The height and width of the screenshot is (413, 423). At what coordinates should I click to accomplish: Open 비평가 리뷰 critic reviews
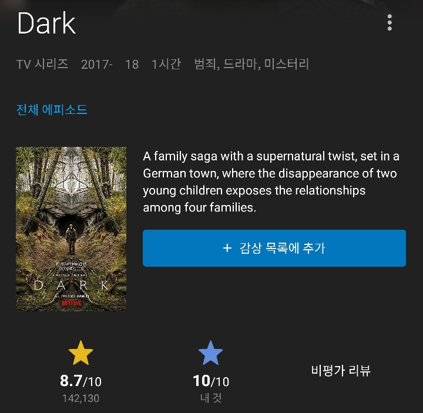341,370
